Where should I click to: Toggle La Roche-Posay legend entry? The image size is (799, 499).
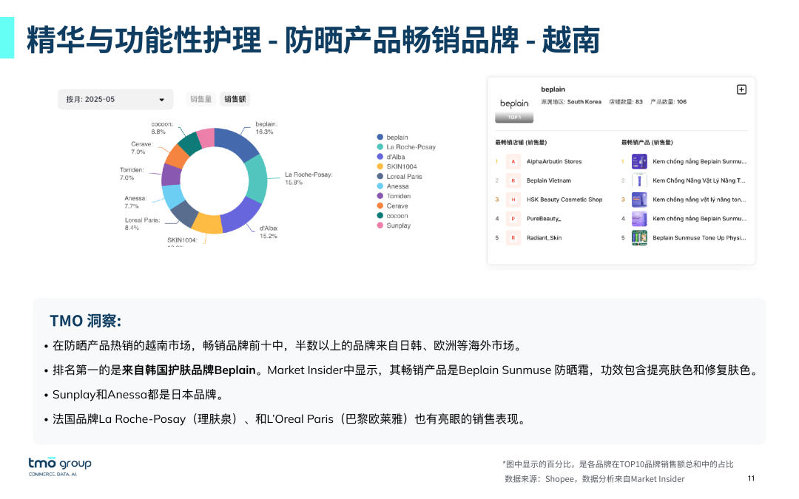tap(406, 146)
